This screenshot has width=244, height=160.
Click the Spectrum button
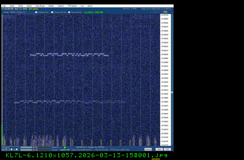click(148, 149)
